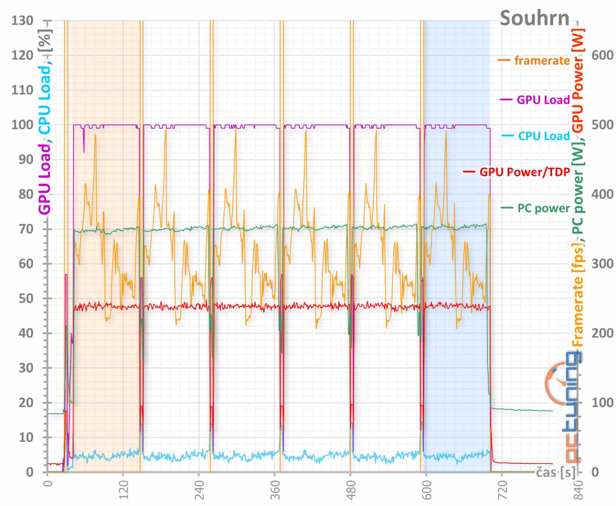Image resolution: width=616 pixels, height=506 pixels.
Task: Click the right axis value 300
Action: pos(603,264)
